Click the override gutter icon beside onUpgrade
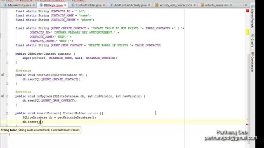 pyautogui.click(x=2, y=96)
